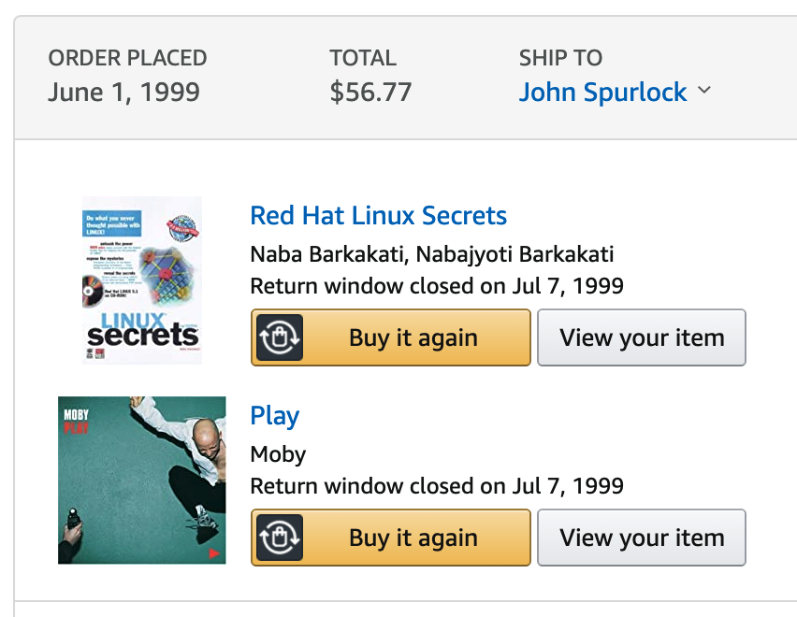
Task: Open the Red Hat Linux Secrets title link
Action: (378, 215)
